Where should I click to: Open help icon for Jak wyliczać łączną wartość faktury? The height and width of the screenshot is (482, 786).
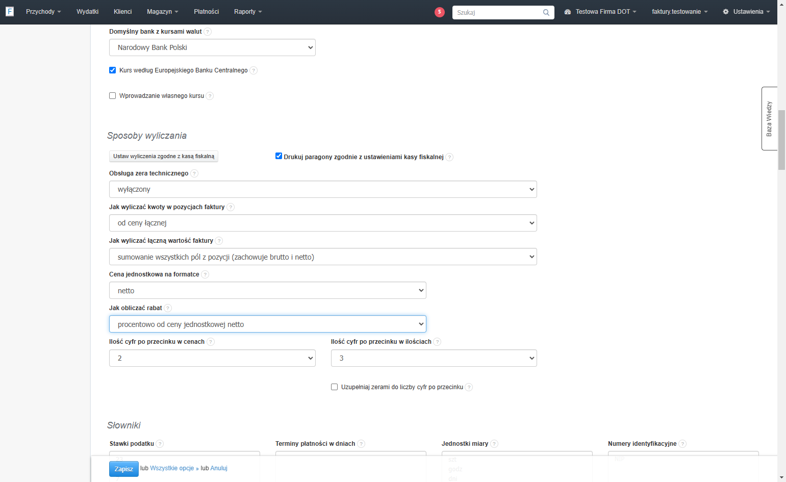219,241
